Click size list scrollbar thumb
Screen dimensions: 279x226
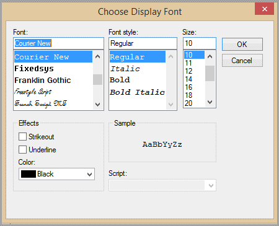click(x=210, y=73)
